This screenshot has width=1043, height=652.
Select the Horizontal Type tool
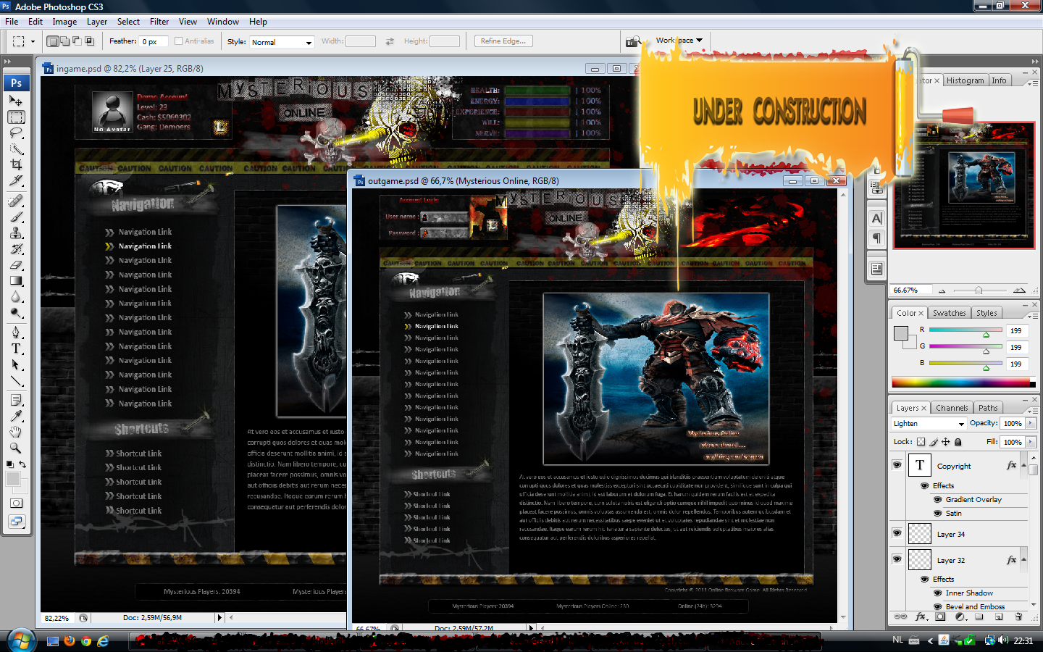(x=16, y=348)
